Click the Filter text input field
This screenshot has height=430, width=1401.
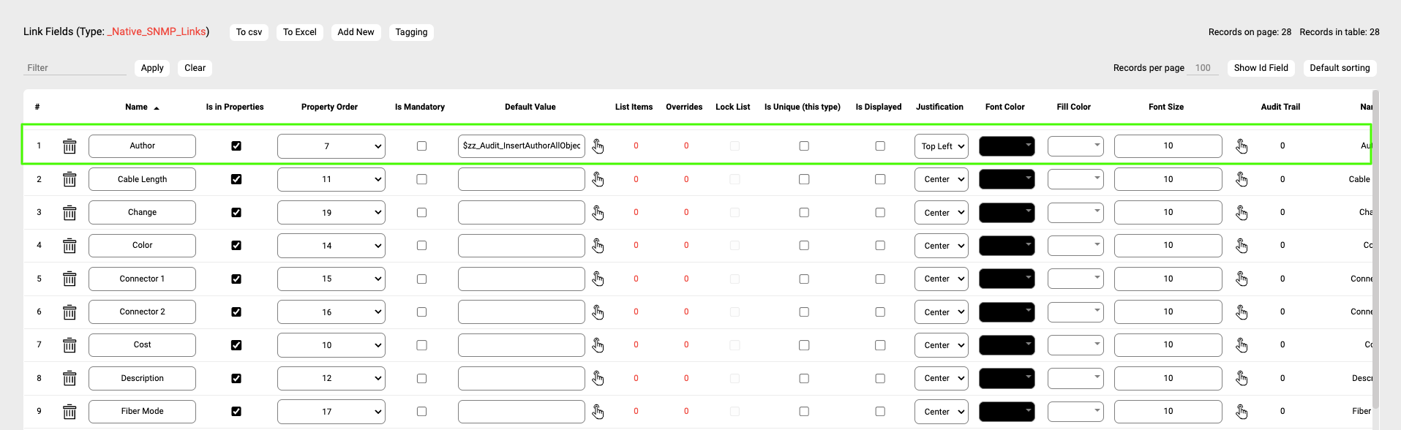[75, 68]
